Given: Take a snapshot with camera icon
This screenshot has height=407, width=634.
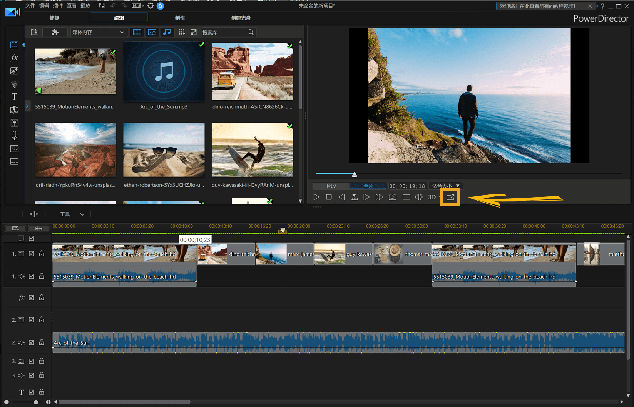Looking at the screenshot, I should [392, 197].
